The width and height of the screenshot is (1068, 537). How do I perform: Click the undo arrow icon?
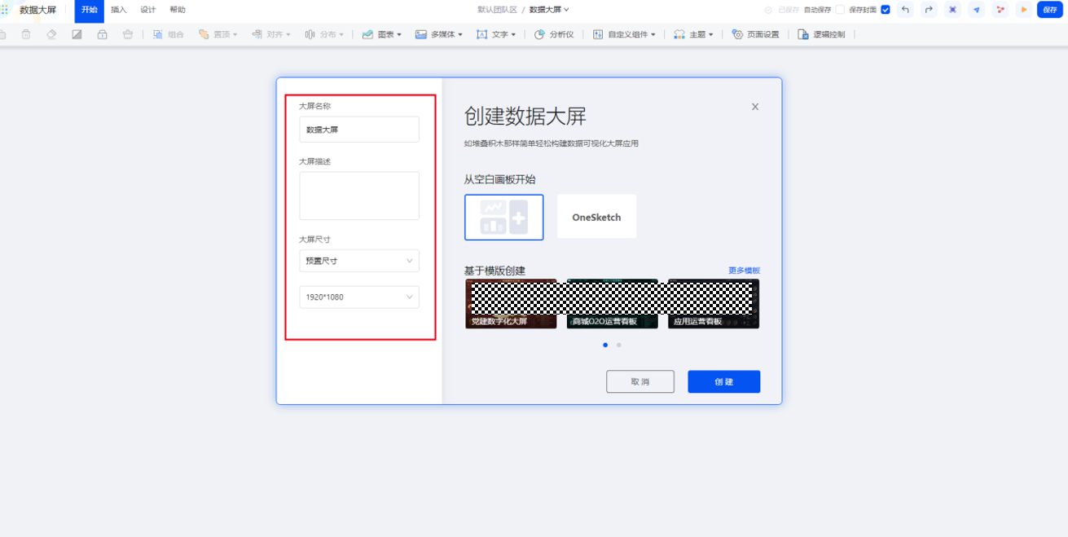905,10
